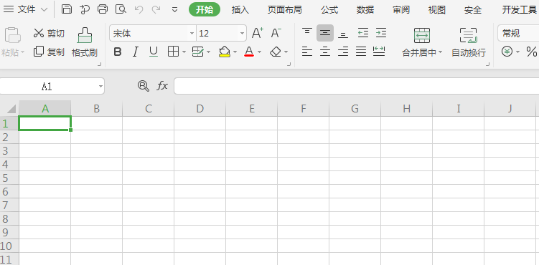The image size is (539, 265).
Task: Center text horizontally
Action: (325, 52)
